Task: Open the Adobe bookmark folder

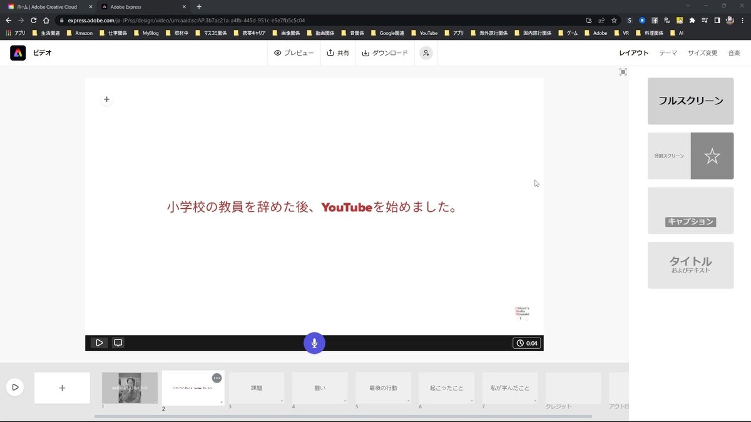Action: tap(595, 33)
